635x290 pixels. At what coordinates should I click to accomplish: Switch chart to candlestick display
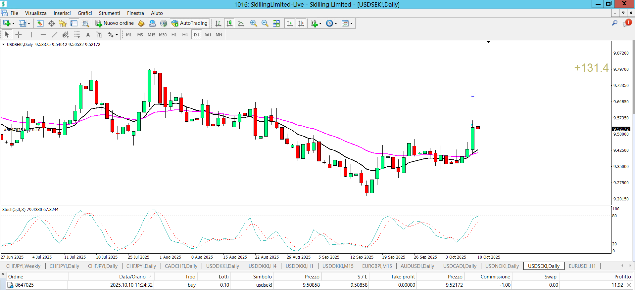pos(229,23)
